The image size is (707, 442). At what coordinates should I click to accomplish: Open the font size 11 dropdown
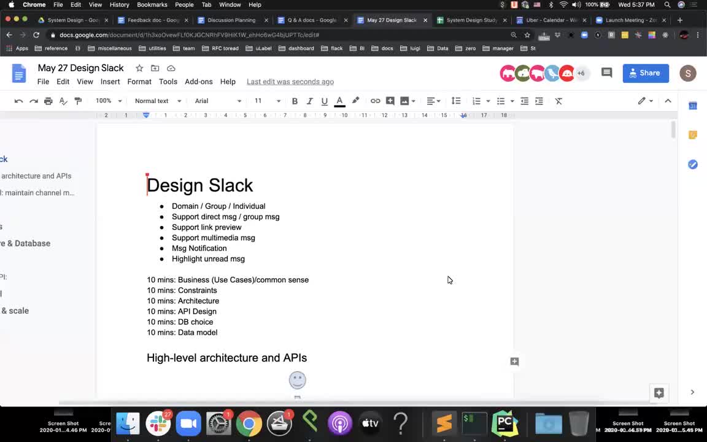268,101
